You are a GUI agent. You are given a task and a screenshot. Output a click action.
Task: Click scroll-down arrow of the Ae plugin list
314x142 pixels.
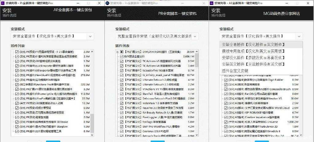tap(301, 135)
